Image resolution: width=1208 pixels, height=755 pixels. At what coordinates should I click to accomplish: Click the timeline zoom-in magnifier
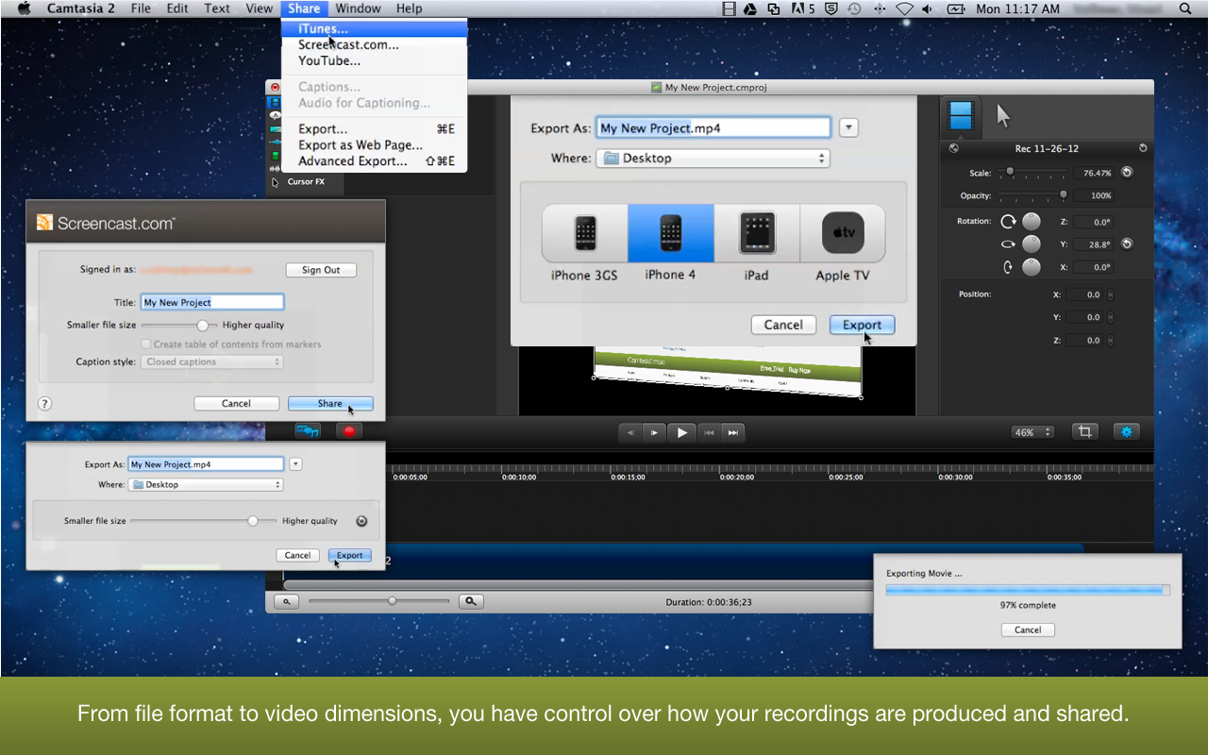pyautogui.click(x=470, y=601)
